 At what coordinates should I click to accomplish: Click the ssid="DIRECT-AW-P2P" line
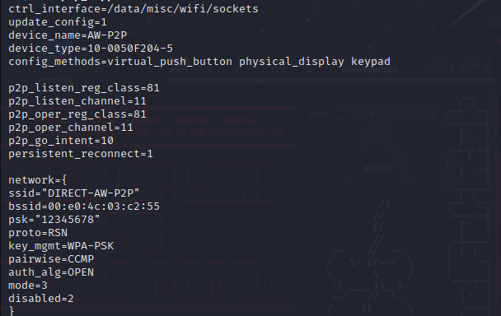(x=74, y=193)
